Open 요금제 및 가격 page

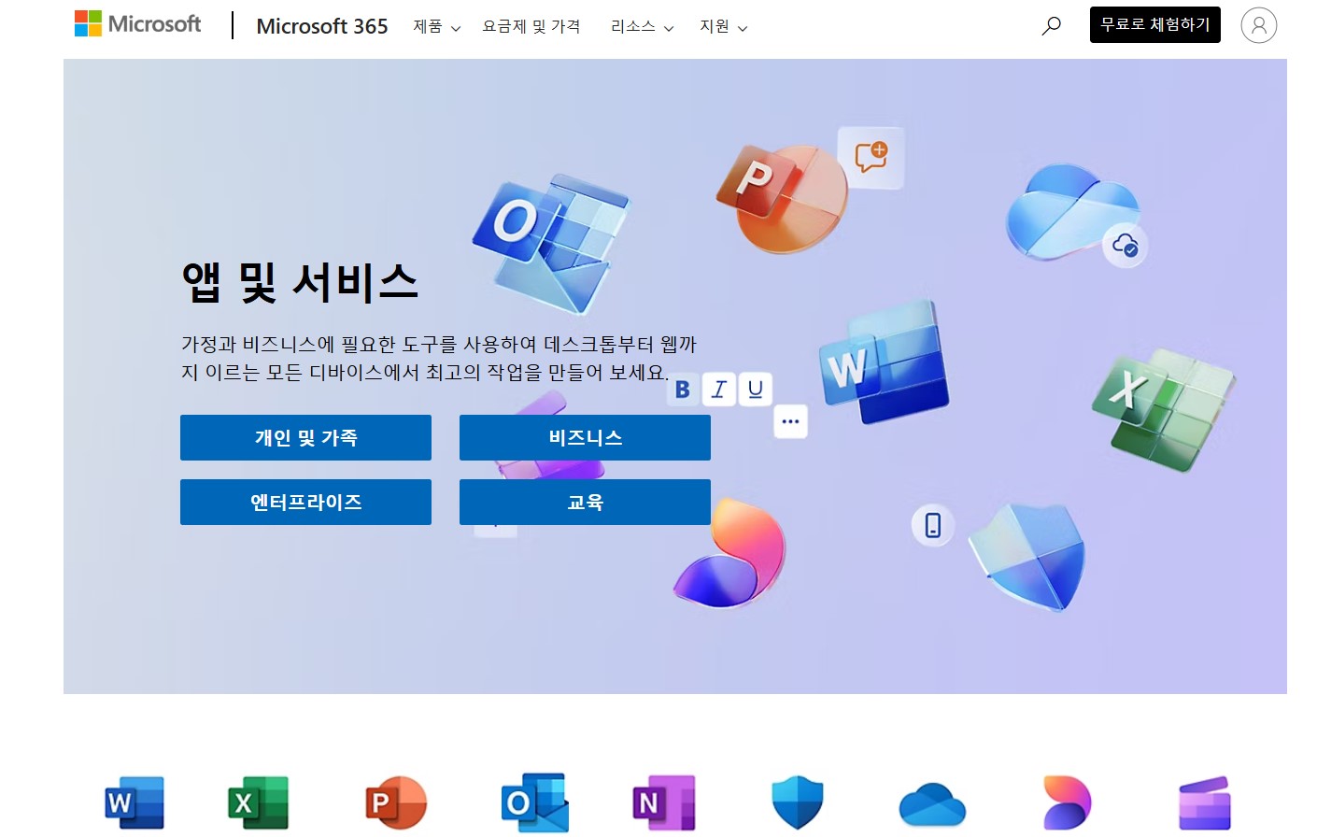(531, 27)
